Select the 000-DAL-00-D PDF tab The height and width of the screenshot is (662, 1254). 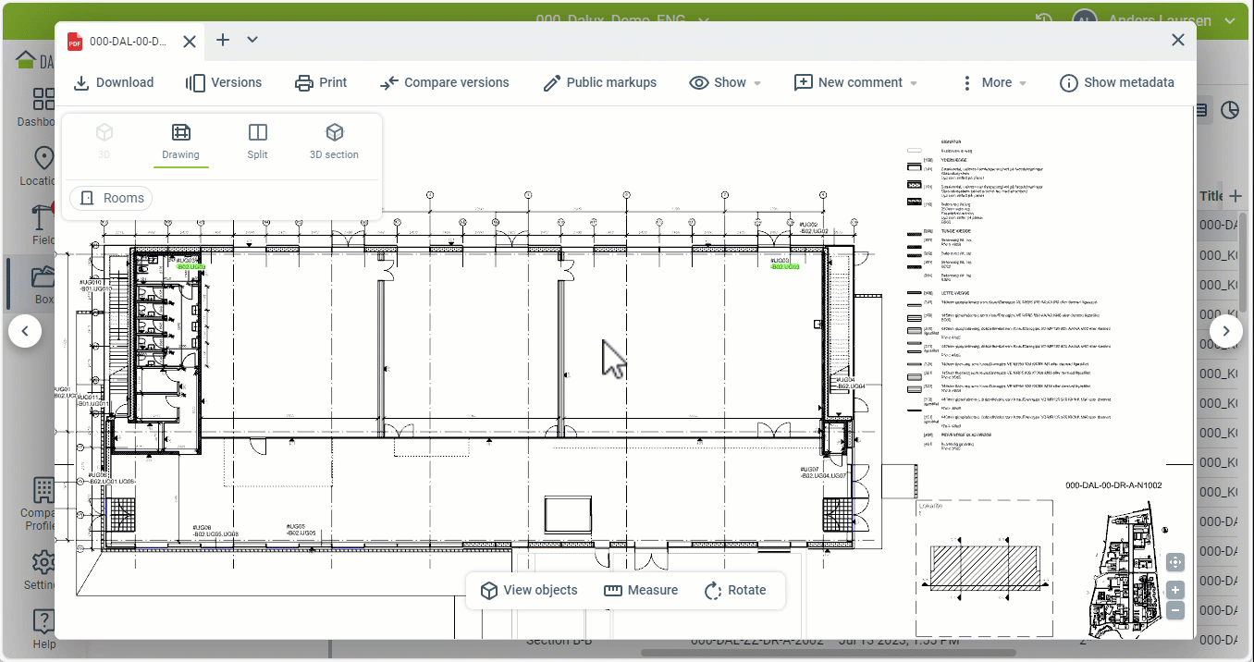120,42
